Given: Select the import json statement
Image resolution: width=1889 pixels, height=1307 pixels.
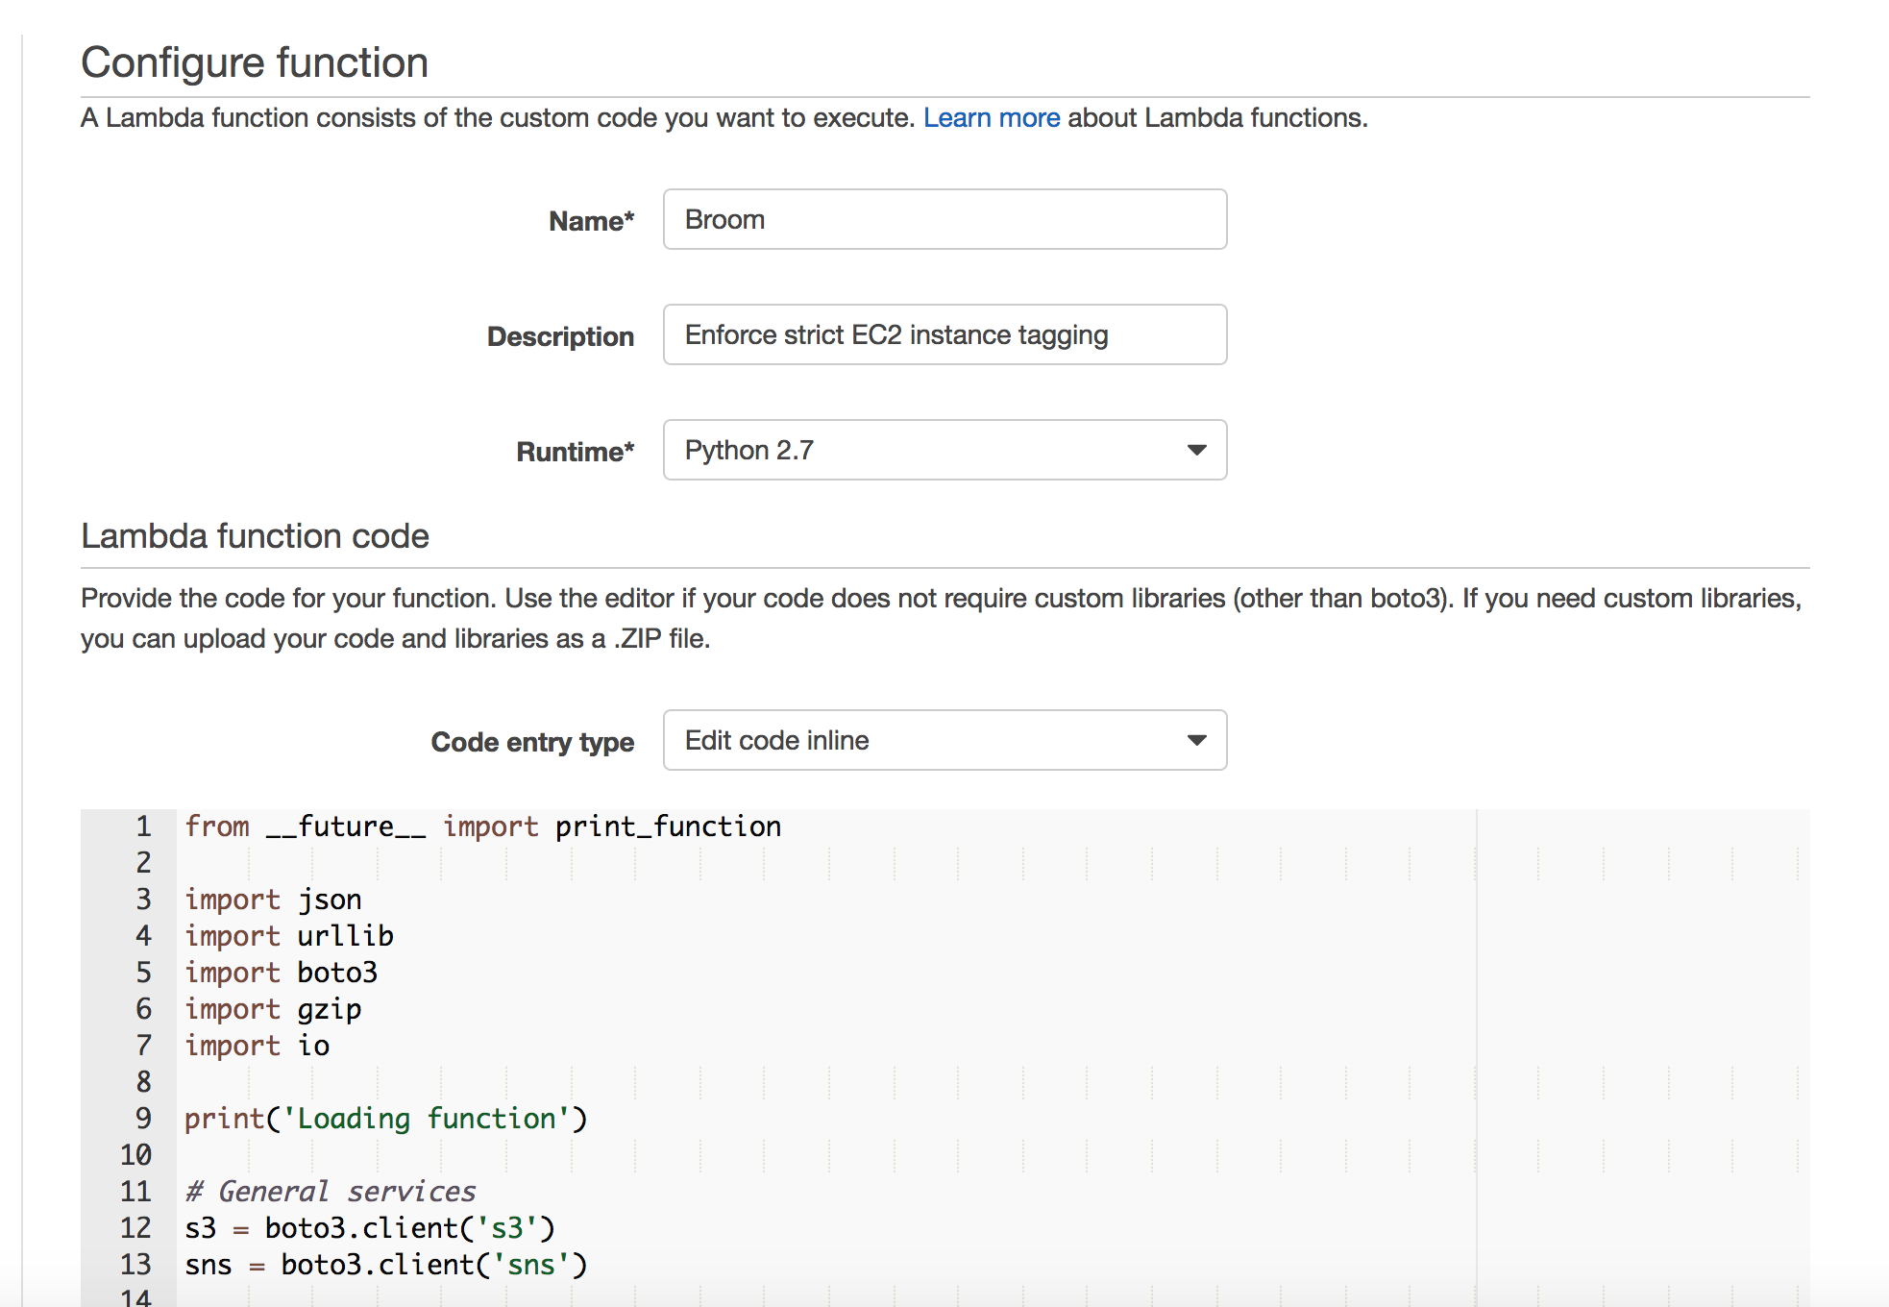Looking at the screenshot, I should click(273, 899).
